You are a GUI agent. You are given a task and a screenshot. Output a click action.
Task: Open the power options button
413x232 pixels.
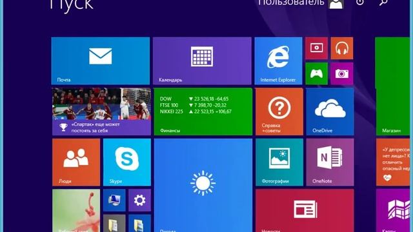coord(360,3)
